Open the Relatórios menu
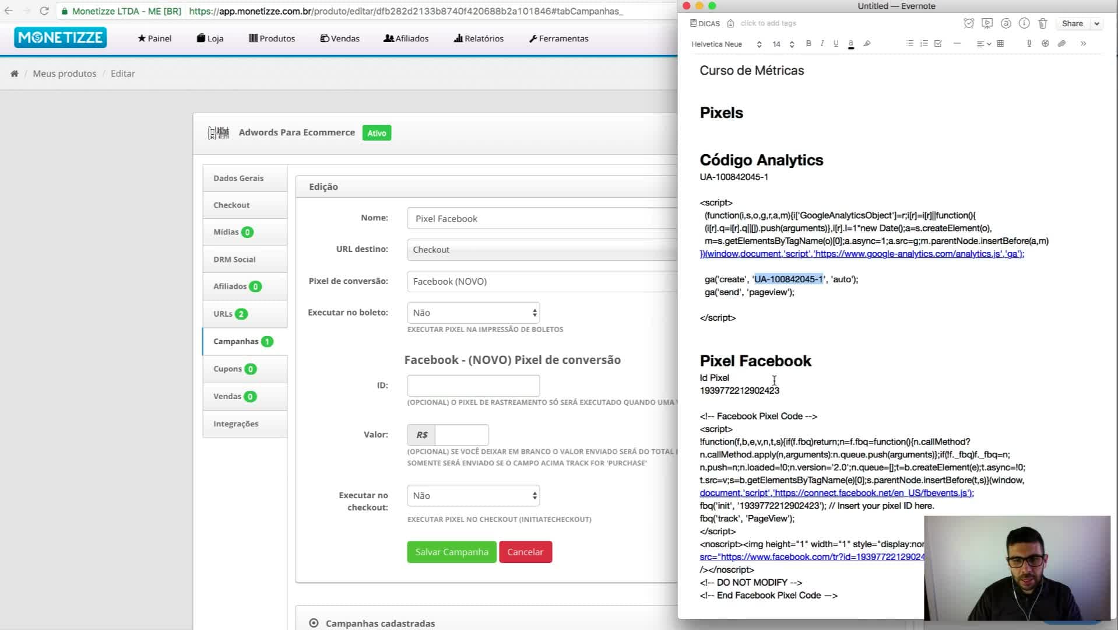The image size is (1118, 630). pyautogui.click(x=479, y=38)
